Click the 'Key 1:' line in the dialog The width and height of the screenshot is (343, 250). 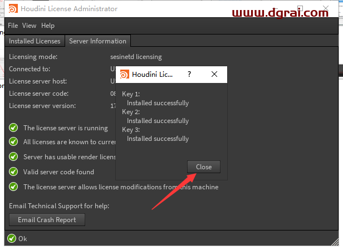[x=131, y=94]
